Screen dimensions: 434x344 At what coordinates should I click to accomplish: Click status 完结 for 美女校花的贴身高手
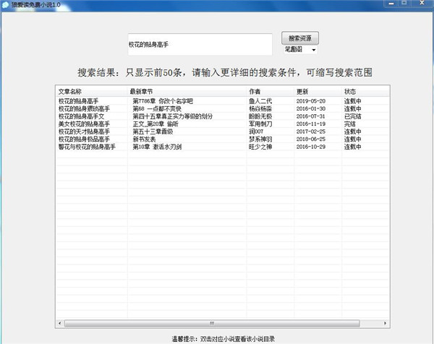(x=350, y=124)
